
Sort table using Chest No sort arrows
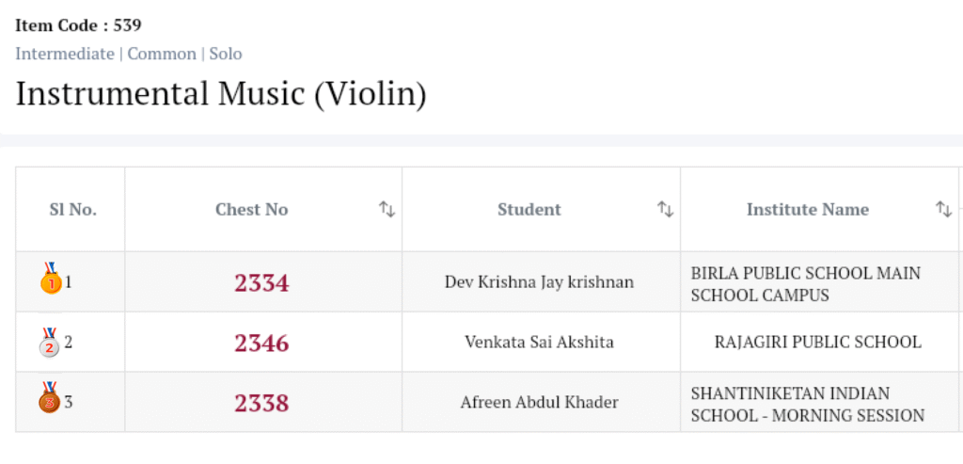click(387, 209)
